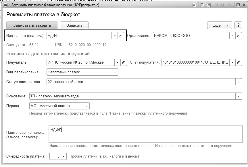Screen dimensions: 248x167
Task: Expand the Организация dropdown list
Action: [232, 36]
